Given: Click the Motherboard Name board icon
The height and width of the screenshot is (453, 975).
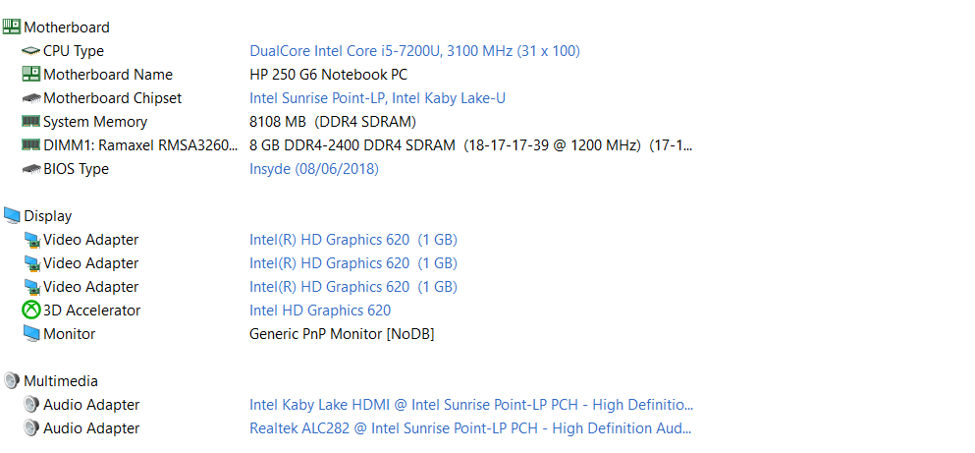Looking at the screenshot, I should (x=31, y=74).
